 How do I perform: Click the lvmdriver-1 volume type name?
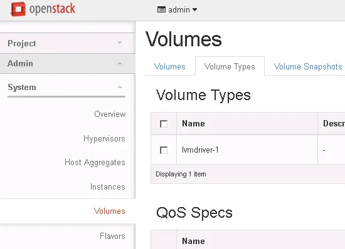click(200, 150)
